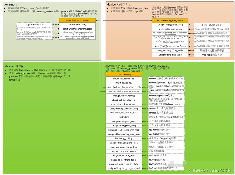Select the bool stop_polling field

(124, 138)
